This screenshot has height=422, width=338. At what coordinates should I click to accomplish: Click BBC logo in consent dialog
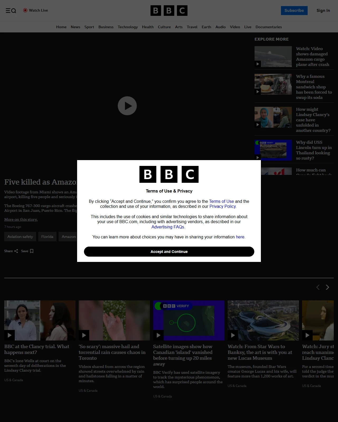click(169, 174)
